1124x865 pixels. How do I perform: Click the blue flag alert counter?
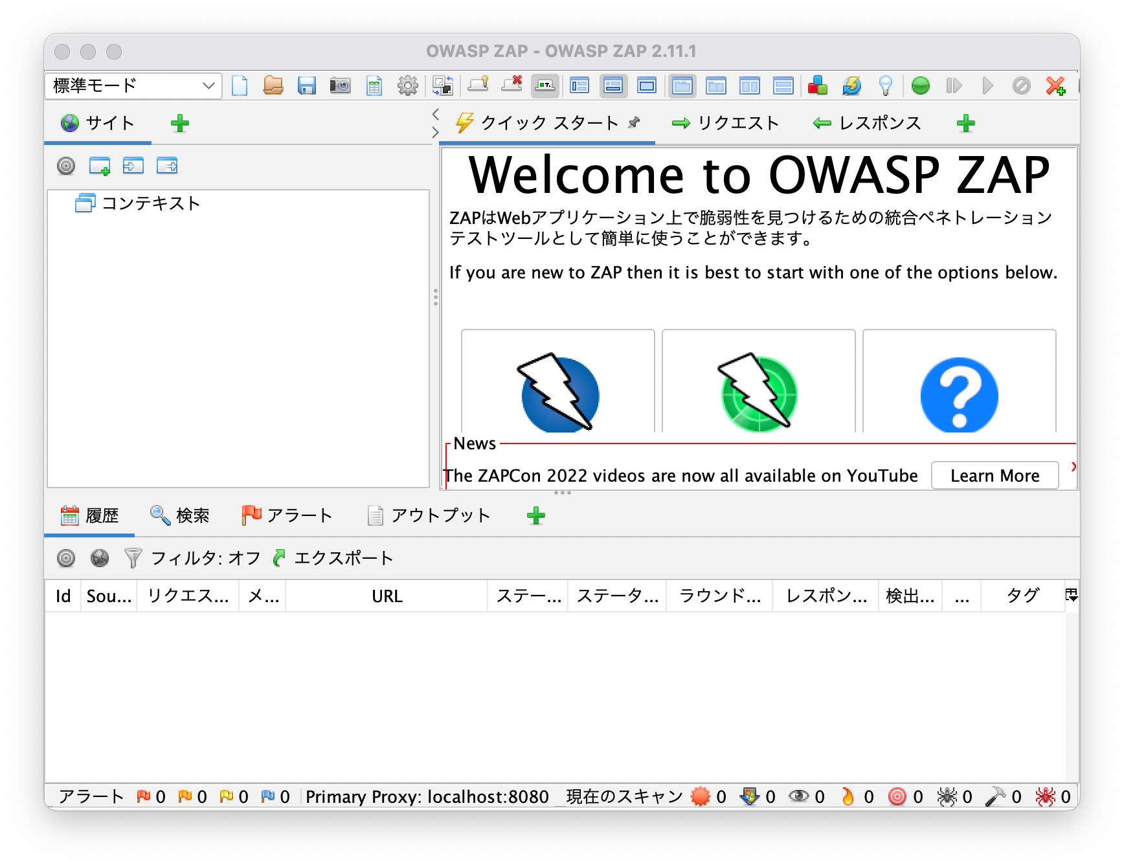(x=275, y=796)
